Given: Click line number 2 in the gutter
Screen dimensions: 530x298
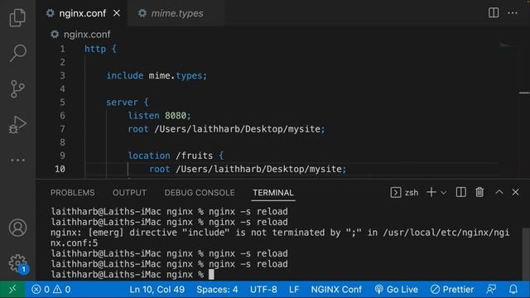Looking at the screenshot, I should [62, 62].
